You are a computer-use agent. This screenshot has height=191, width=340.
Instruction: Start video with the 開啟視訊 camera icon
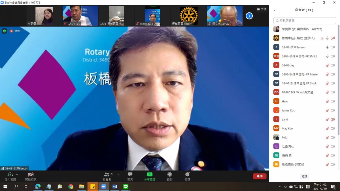(x=31, y=175)
